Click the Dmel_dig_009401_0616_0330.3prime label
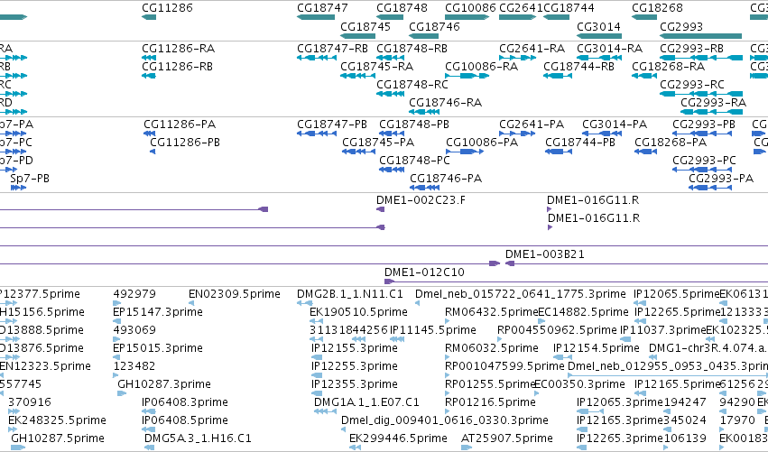Viewport: 768px width, 452px height. pos(445,421)
